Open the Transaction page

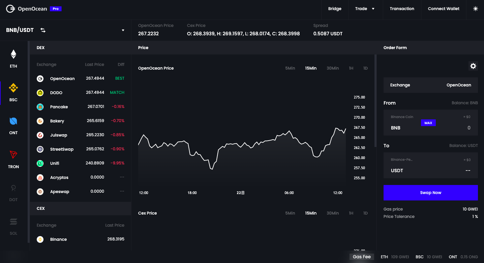402,9
